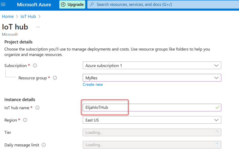Open the Subscription dropdown
Image resolution: width=239 pixels, height=156 pixels.
point(152,65)
